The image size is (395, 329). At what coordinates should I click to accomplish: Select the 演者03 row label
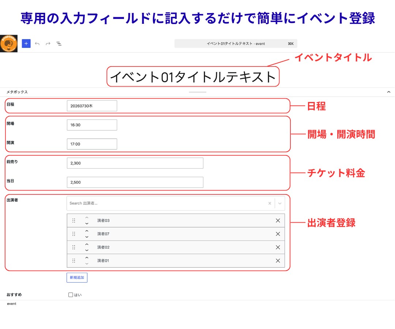[103, 220]
